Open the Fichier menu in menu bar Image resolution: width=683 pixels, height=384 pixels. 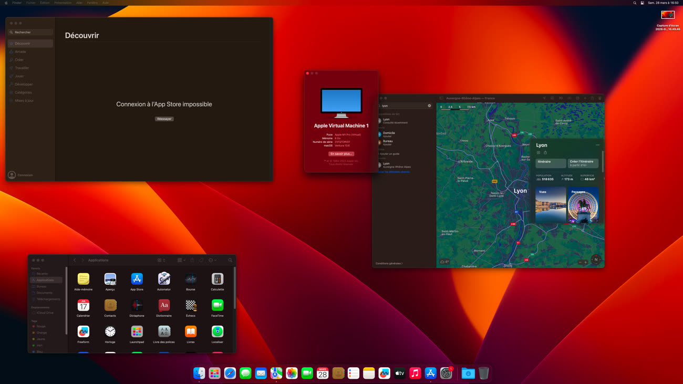point(31,3)
